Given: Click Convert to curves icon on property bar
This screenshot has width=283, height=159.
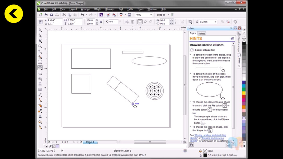Looking at the screenshot, I should pyautogui.click(x=235, y=22).
